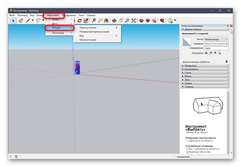Select the Paint Bucket tool
241x167 pixels.
pos(107,21)
